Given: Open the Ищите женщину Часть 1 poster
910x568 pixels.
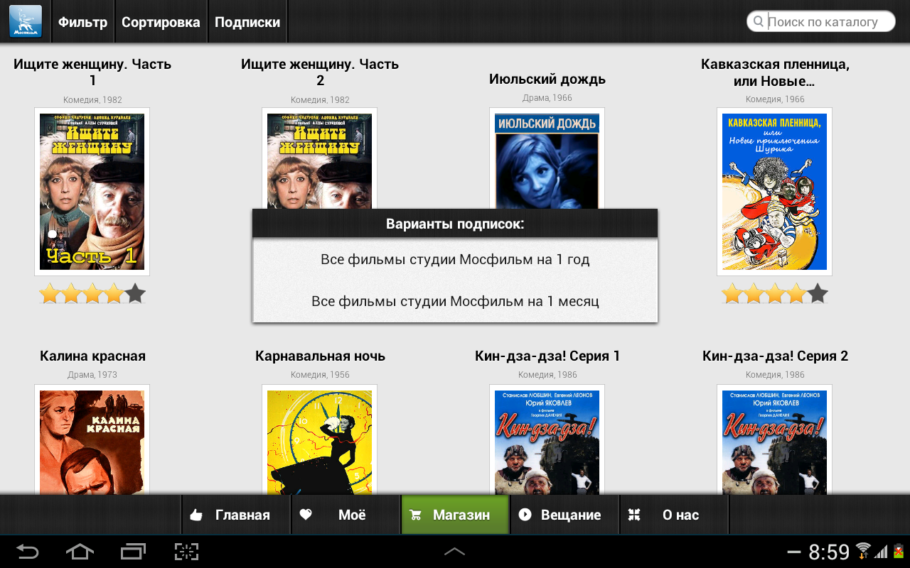Looking at the screenshot, I should [92, 192].
